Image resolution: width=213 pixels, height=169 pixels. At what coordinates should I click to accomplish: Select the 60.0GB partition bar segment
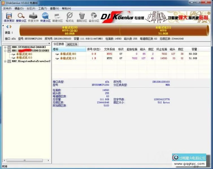tap(69, 30)
